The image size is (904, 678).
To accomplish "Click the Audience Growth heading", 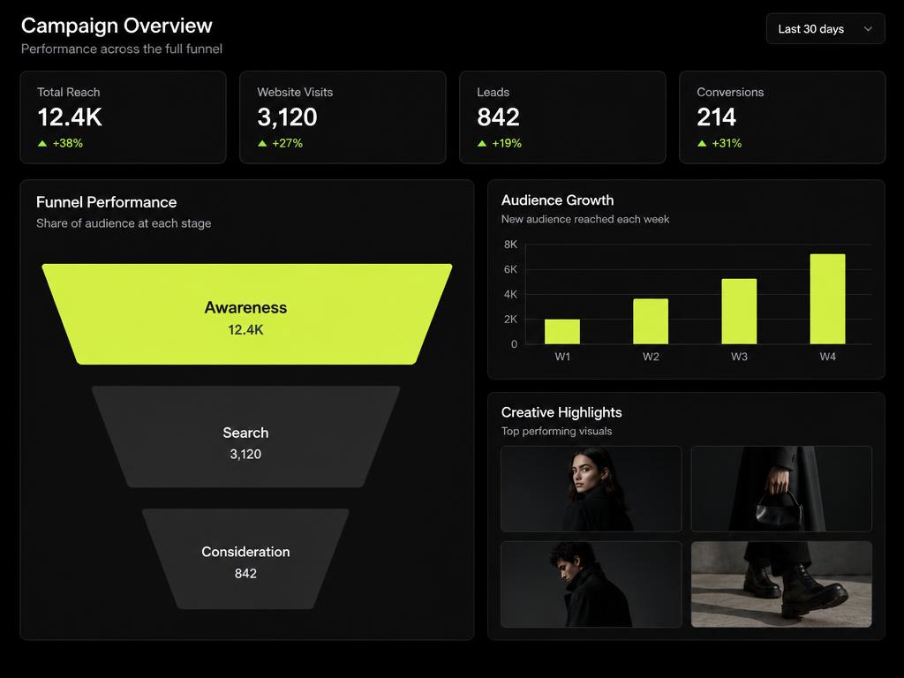I will click(x=558, y=200).
